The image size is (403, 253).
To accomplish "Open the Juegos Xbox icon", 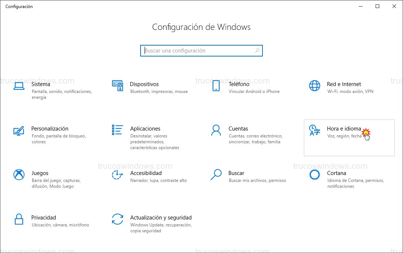I will tap(19, 175).
